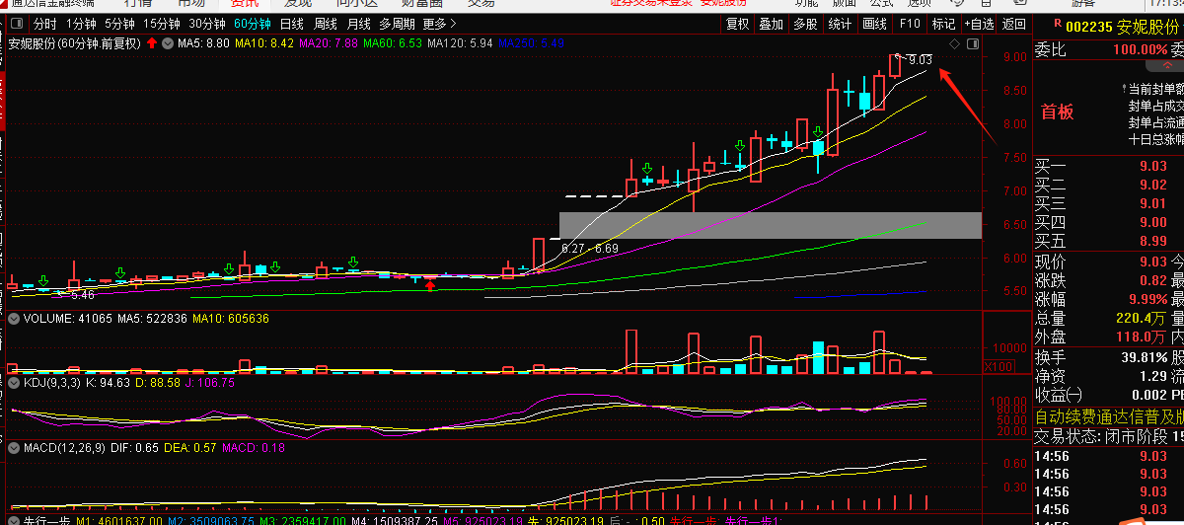1184x525 pixels.
Task: Switch to 30分钟 chart period
Action: point(207,24)
